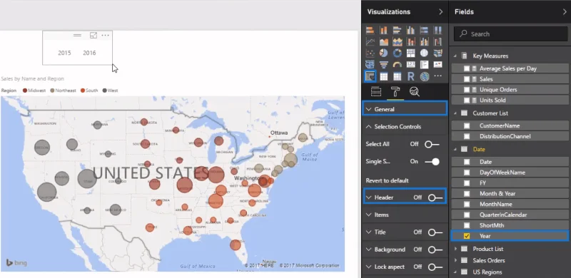
Task: Select the Pie chart visualization
Action: point(383,53)
